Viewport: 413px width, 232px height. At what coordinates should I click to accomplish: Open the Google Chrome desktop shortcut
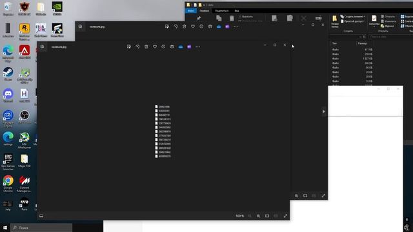(x=8, y=184)
